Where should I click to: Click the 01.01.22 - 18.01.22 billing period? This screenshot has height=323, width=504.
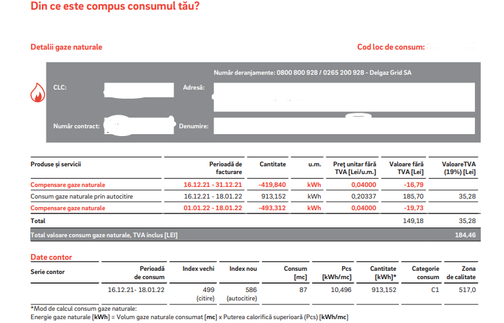click(213, 208)
